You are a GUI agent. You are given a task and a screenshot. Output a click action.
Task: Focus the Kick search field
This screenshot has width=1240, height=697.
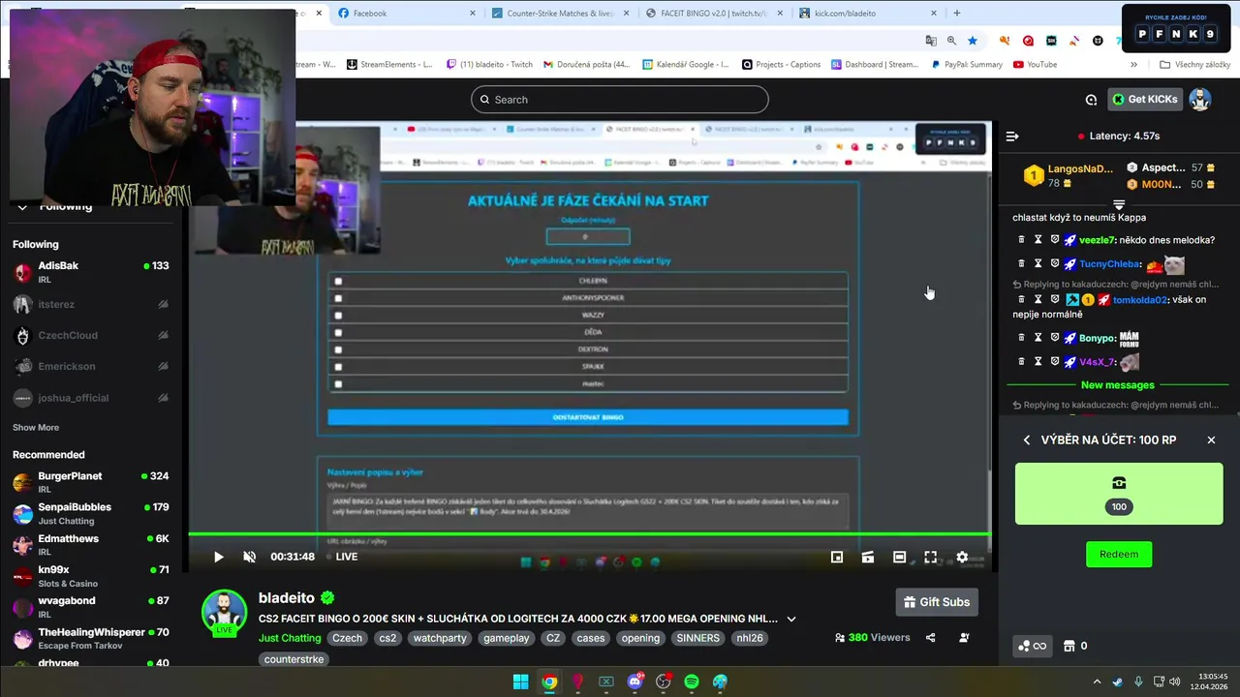[620, 100]
